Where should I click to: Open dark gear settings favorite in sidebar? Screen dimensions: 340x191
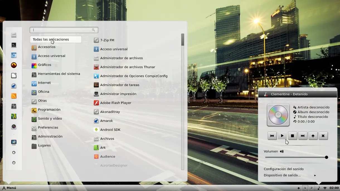[14, 106]
